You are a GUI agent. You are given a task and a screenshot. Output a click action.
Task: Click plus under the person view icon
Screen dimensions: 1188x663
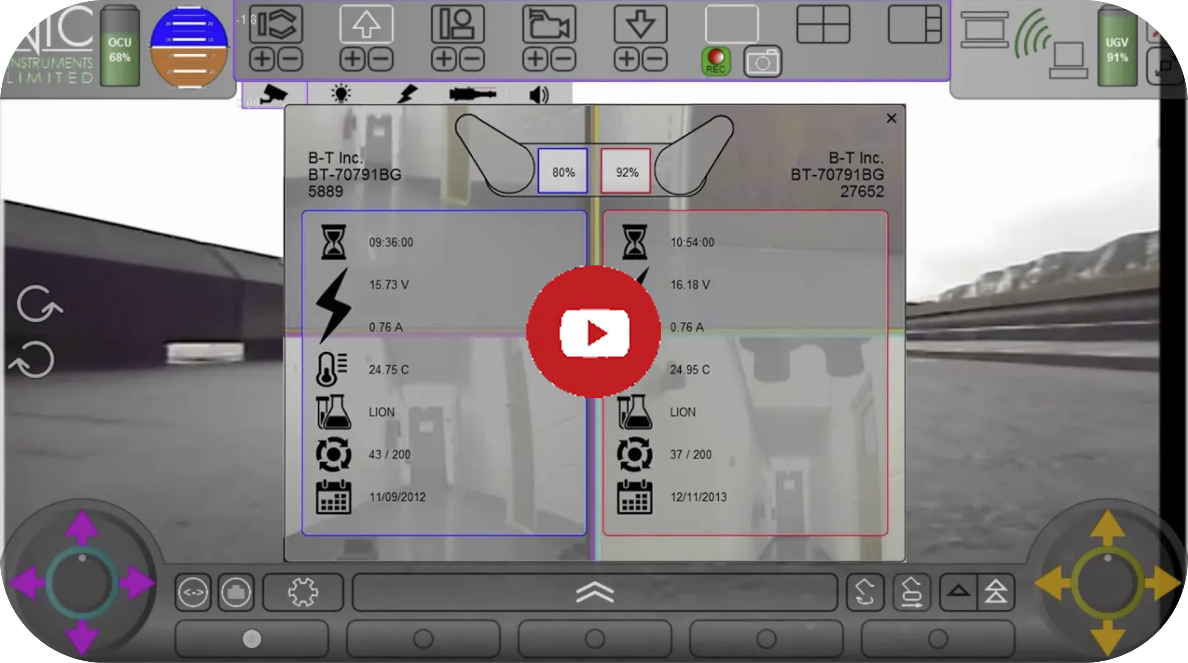444,59
